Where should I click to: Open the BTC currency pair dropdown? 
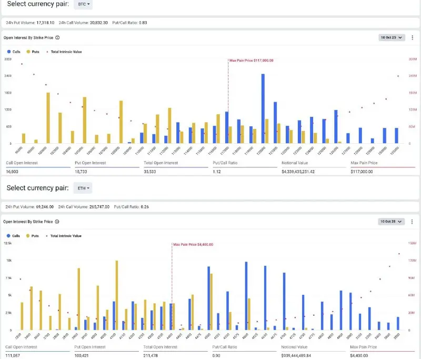tap(83, 4)
